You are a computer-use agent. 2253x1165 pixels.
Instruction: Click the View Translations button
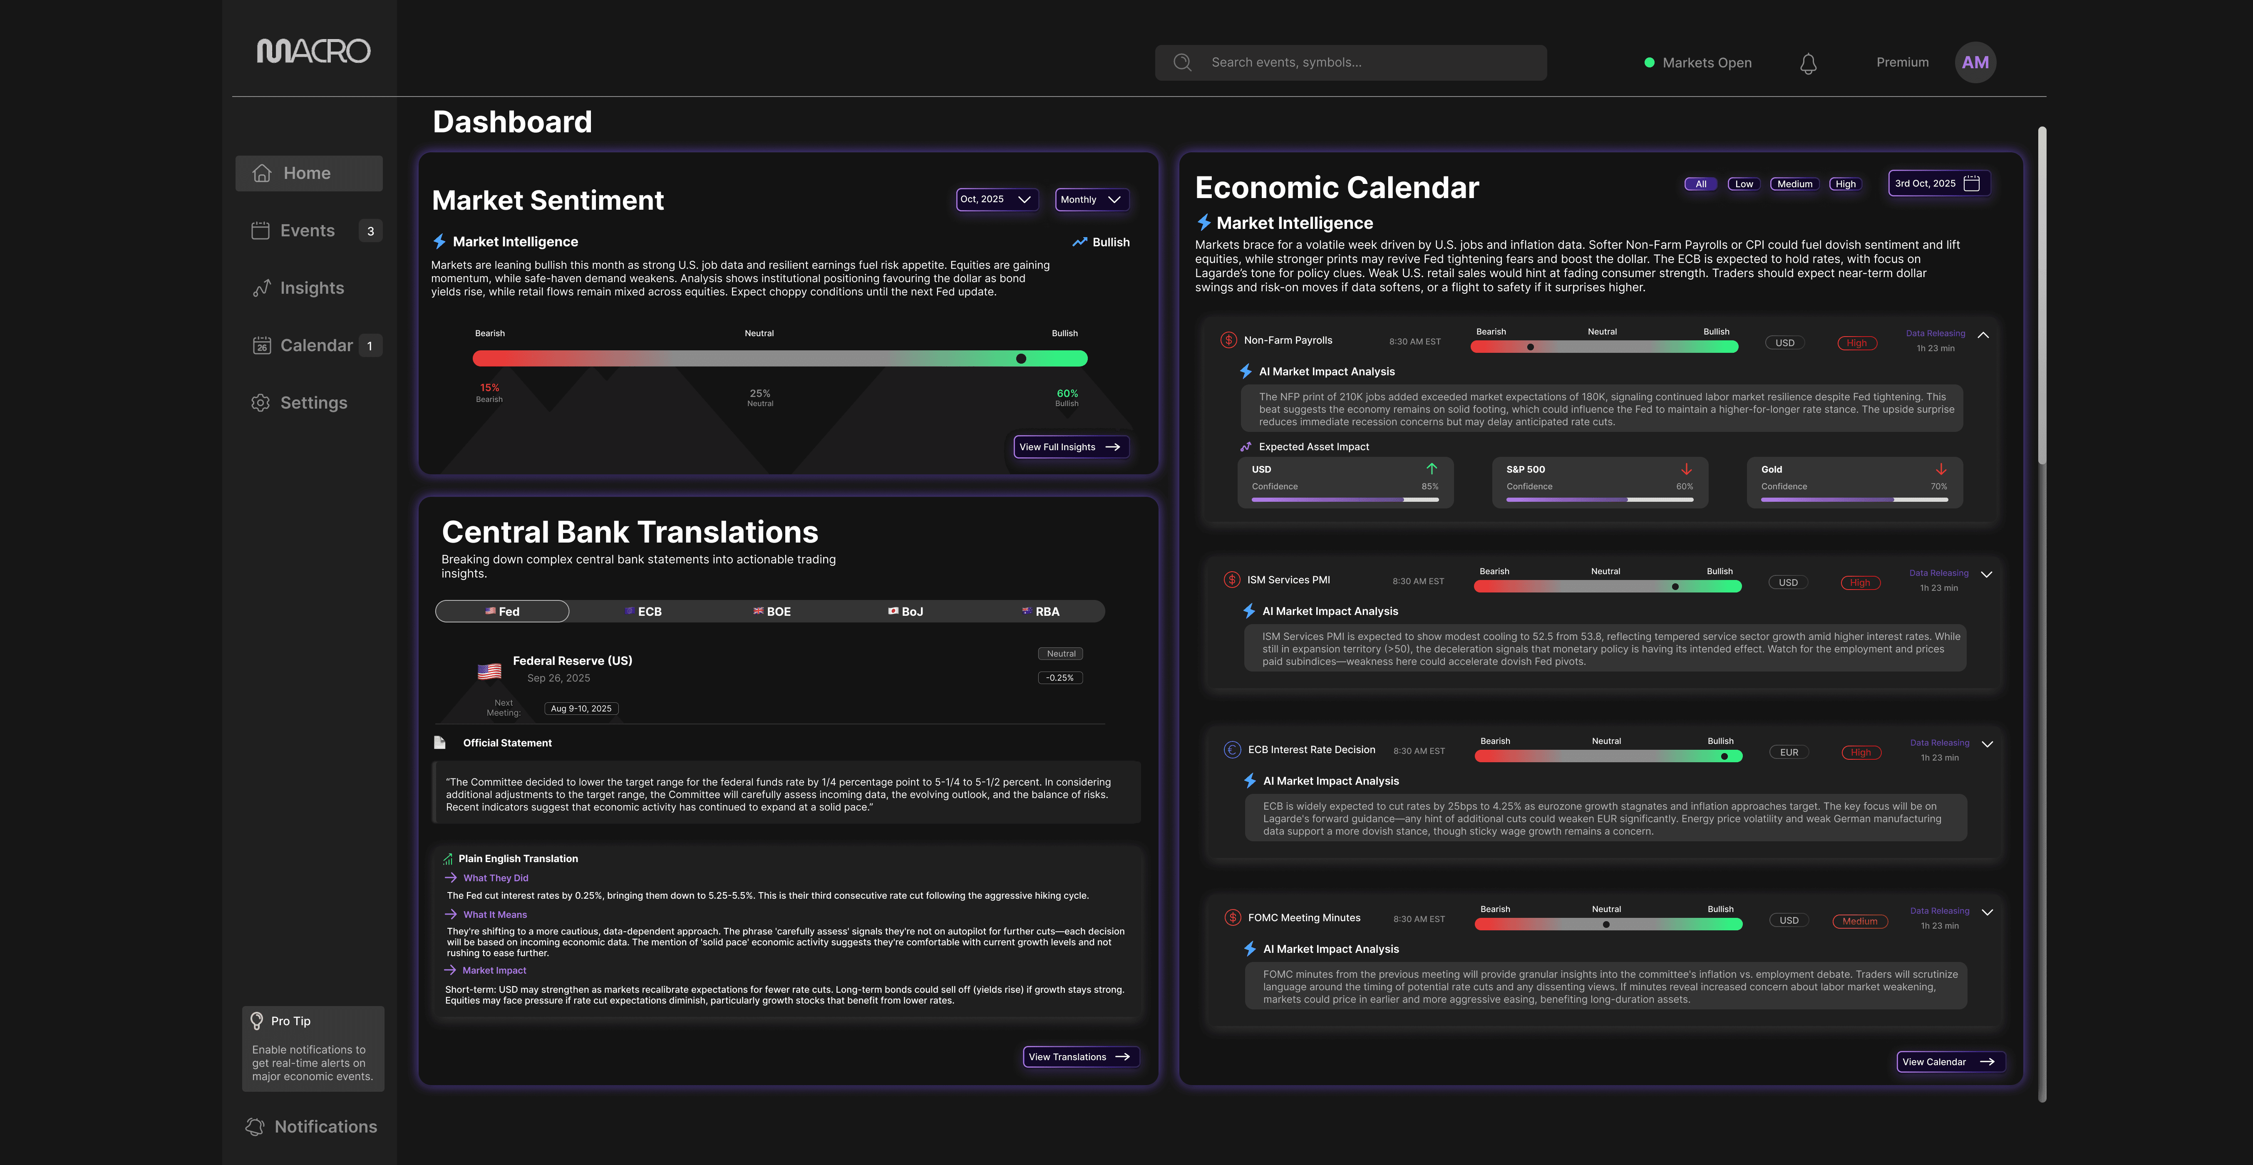pos(1081,1056)
